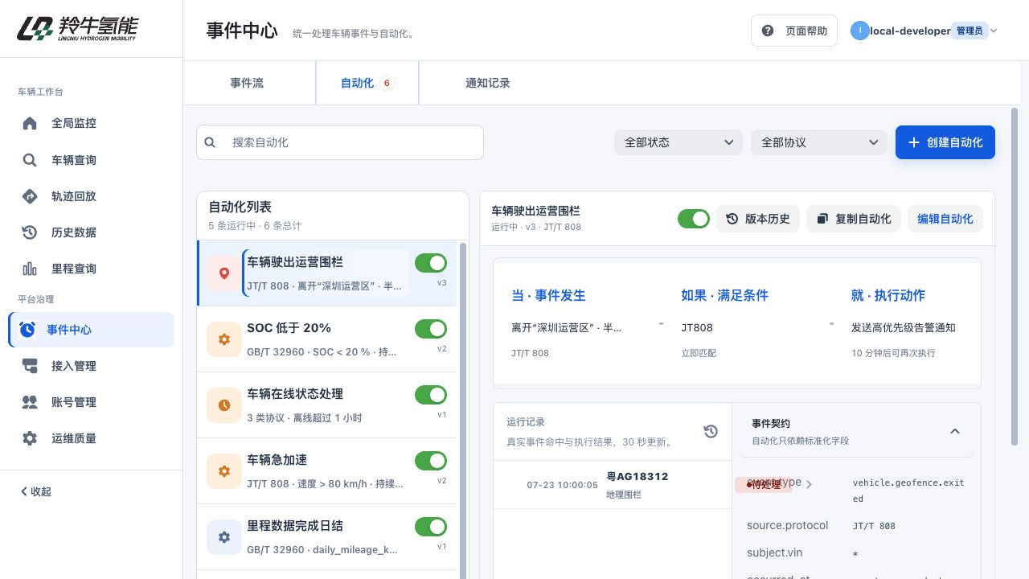The height and width of the screenshot is (579, 1029).
Task: Toggle 里程数据完成日结 automation switch
Action: [431, 527]
